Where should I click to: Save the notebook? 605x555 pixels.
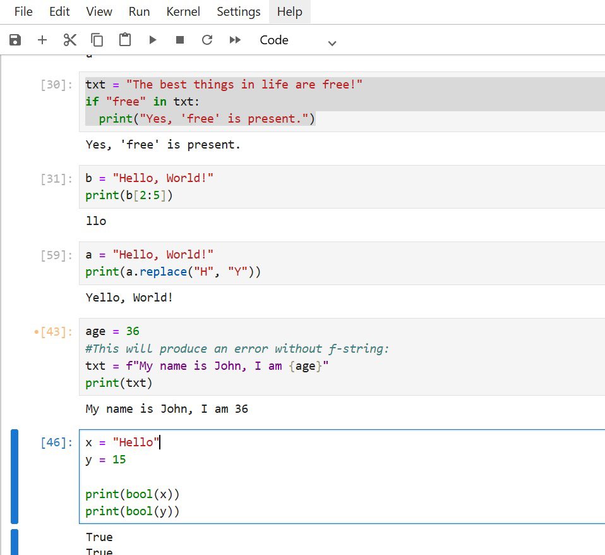(14, 39)
